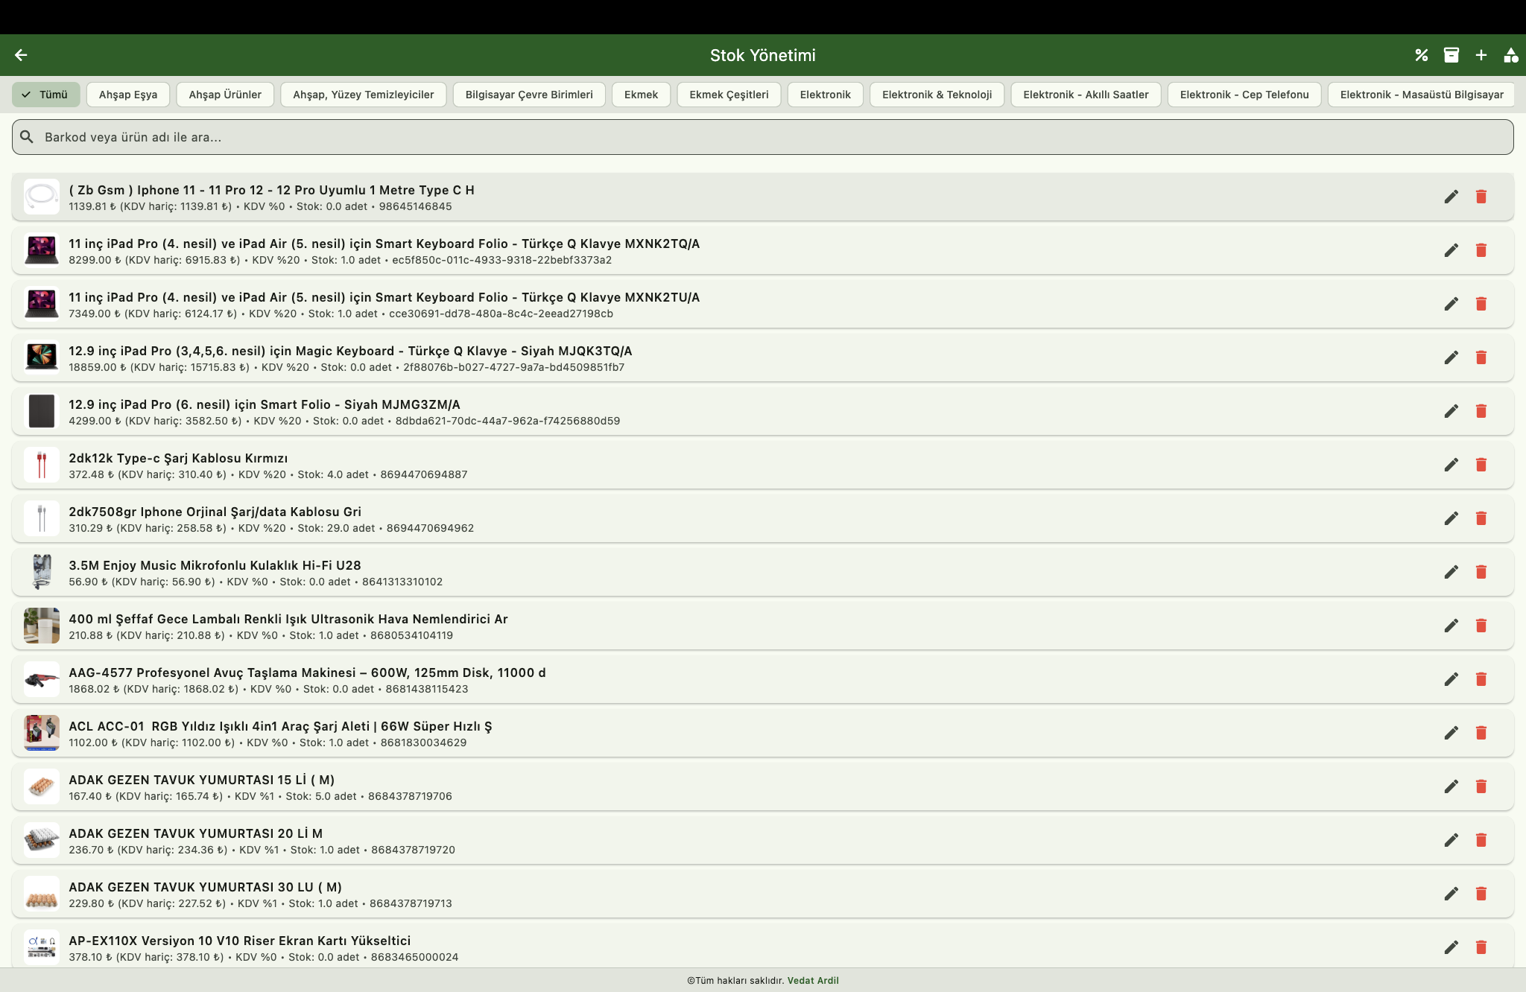Image resolution: width=1526 pixels, height=992 pixels.
Task: Select the Ekmek Çeşitleri filter chip
Action: (x=729, y=95)
